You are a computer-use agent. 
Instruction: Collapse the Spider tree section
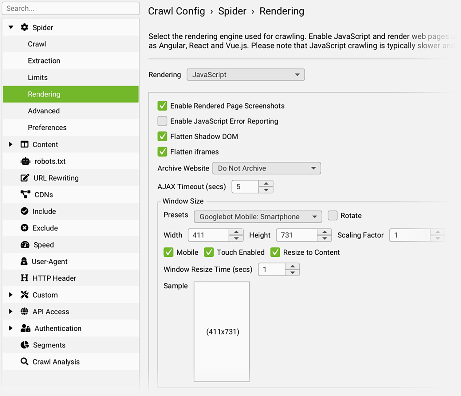coord(11,27)
